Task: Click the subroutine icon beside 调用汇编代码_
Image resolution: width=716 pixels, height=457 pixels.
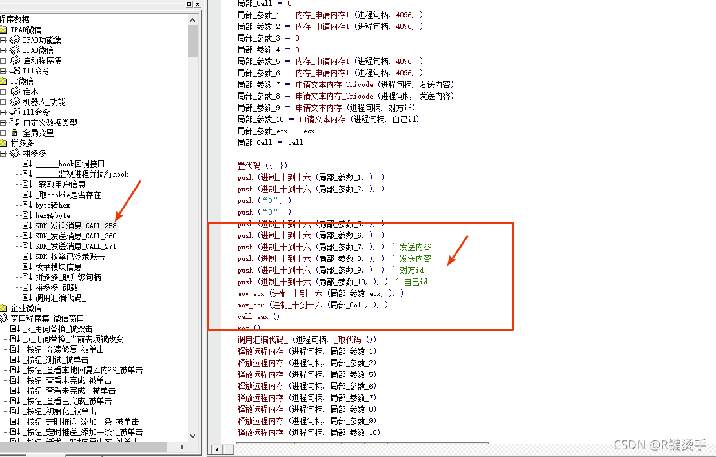Action: 27,298
